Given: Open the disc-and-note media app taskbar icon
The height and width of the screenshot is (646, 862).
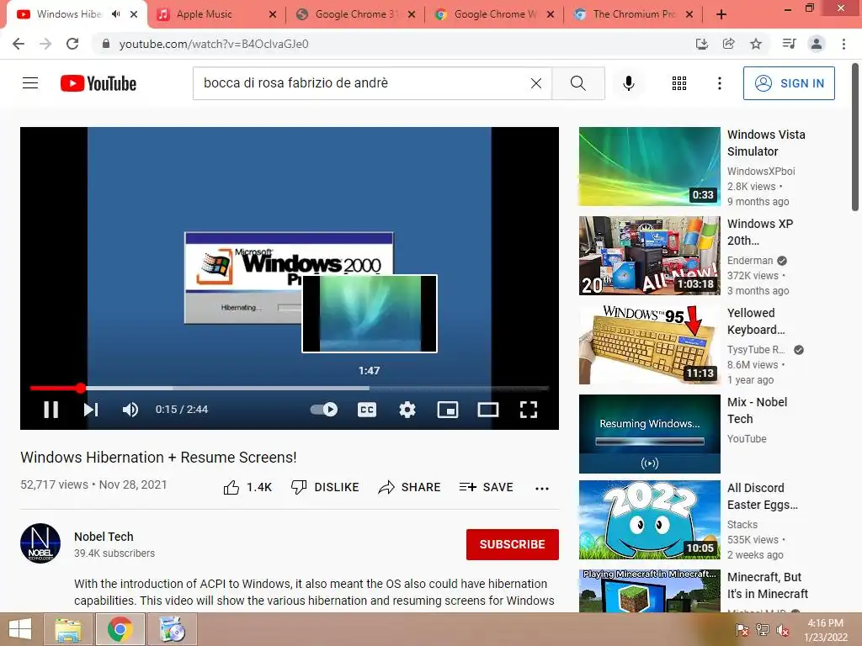Looking at the screenshot, I should click(x=172, y=629).
